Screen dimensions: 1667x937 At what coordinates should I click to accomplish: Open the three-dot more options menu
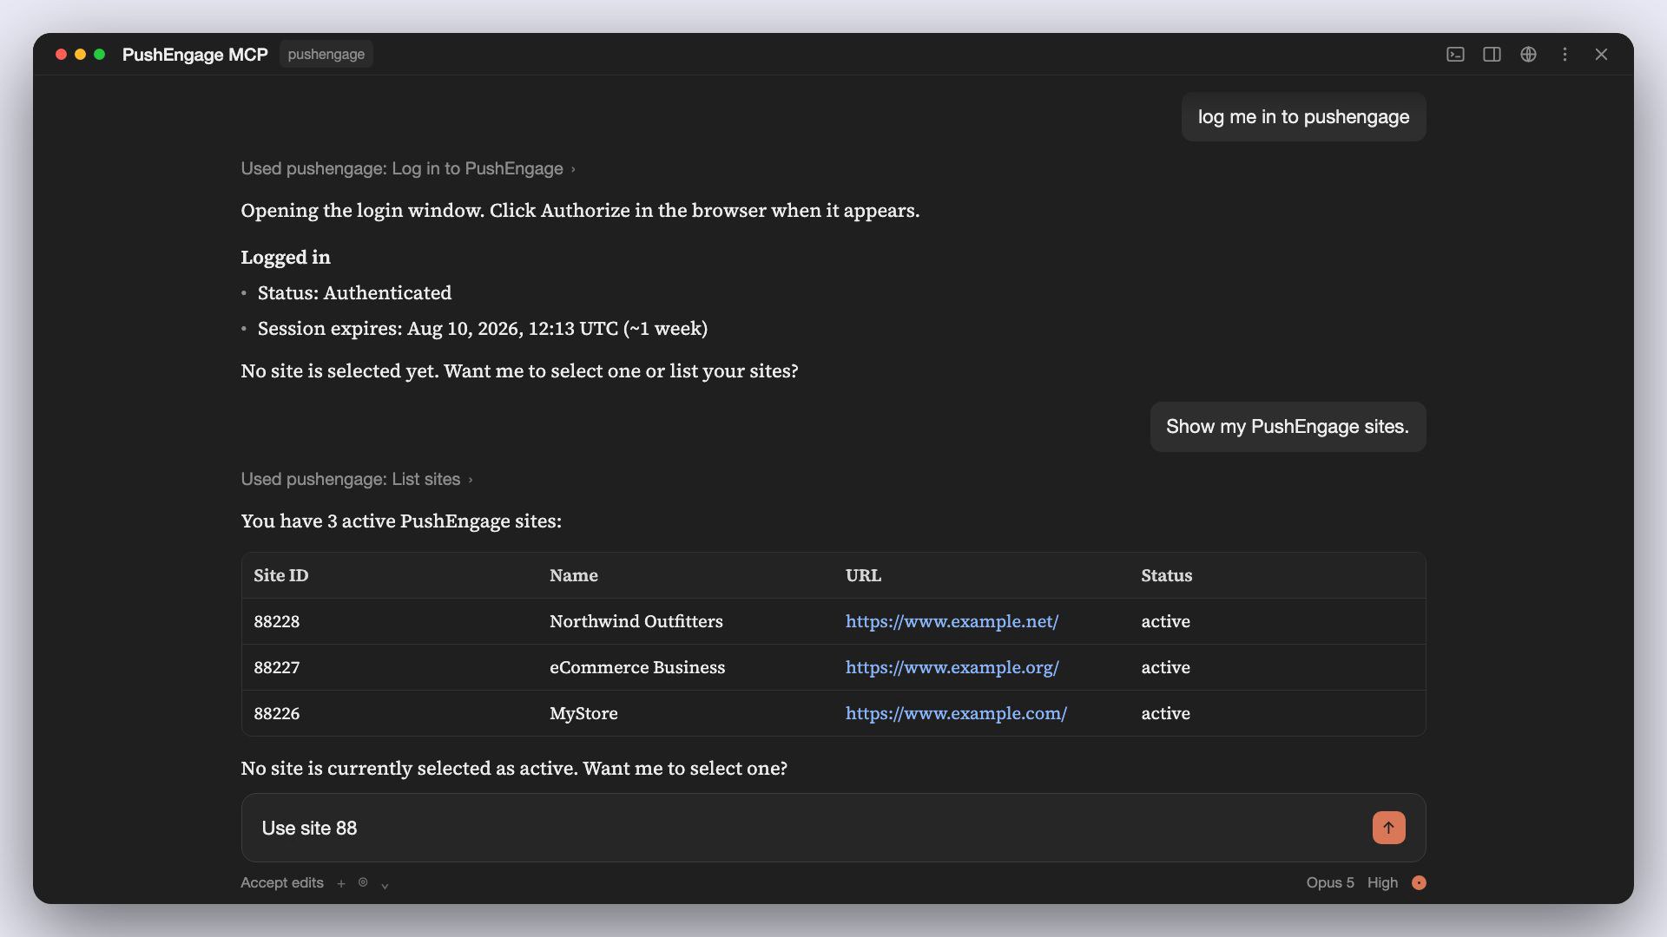point(1565,55)
